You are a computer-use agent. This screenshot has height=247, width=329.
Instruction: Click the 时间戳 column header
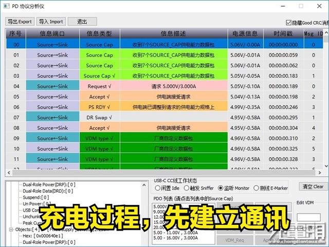(x=283, y=33)
